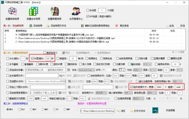Click the 浏览 browse button
The image size is (189, 119).
pos(120,110)
